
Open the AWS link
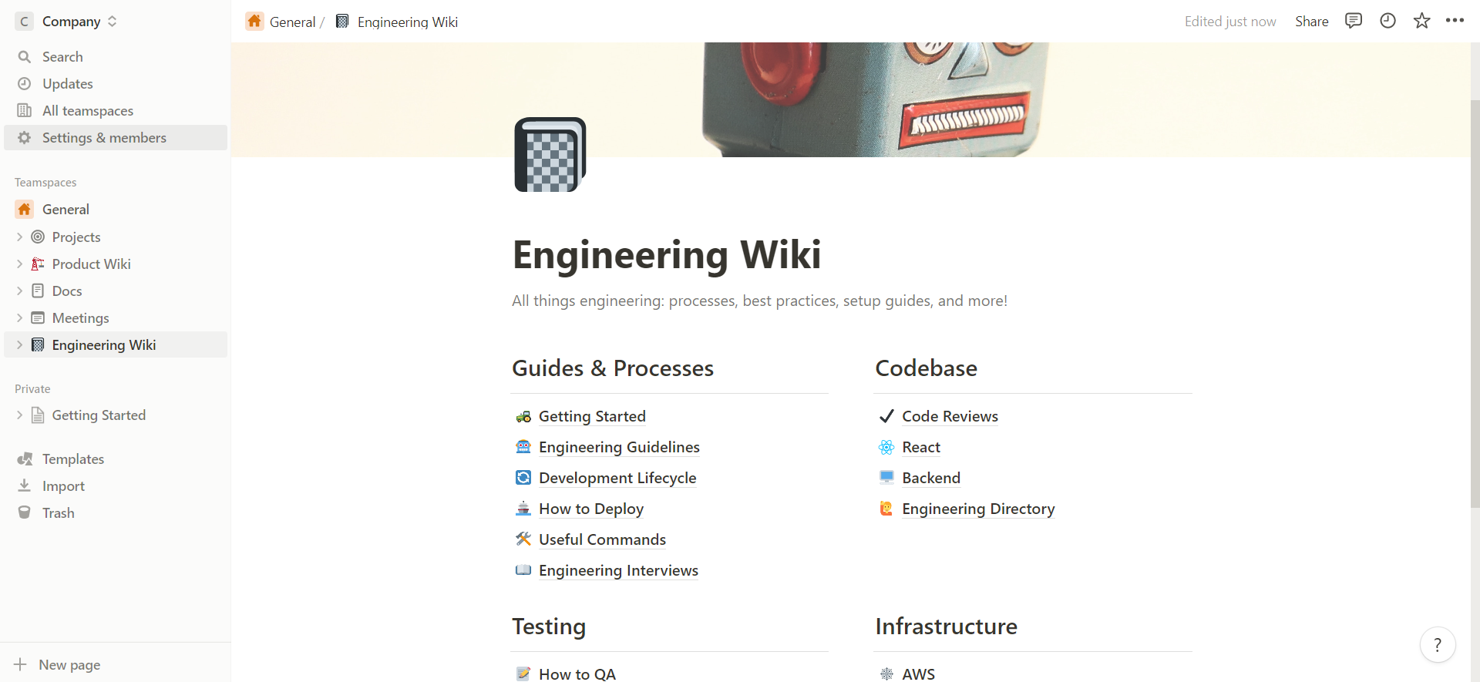click(918, 674)
